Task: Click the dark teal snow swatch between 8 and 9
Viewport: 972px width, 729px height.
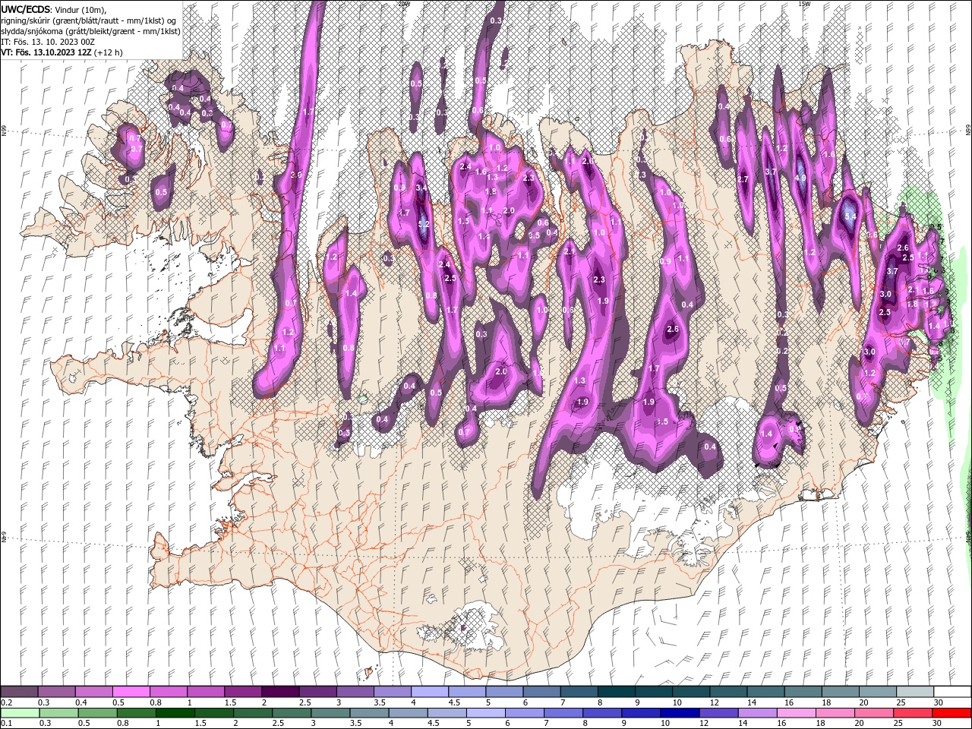Action: pyautogui.click(x=616, y=692)
